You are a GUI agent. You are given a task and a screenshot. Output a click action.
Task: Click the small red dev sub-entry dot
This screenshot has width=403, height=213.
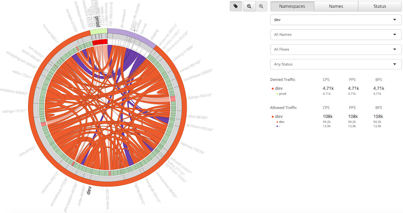[277, 122]
